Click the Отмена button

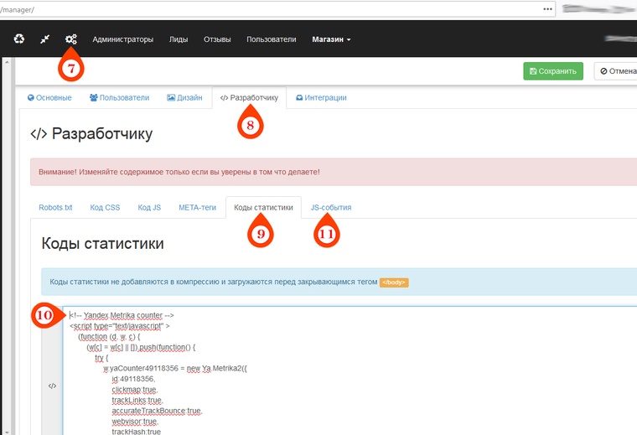tap(617, 71)
